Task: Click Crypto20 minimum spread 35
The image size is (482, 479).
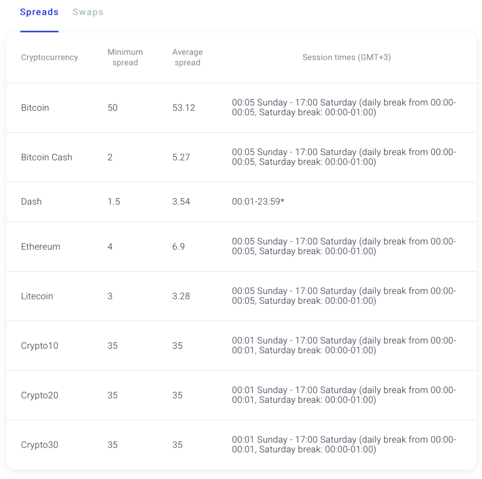Action: click(112, 395)
